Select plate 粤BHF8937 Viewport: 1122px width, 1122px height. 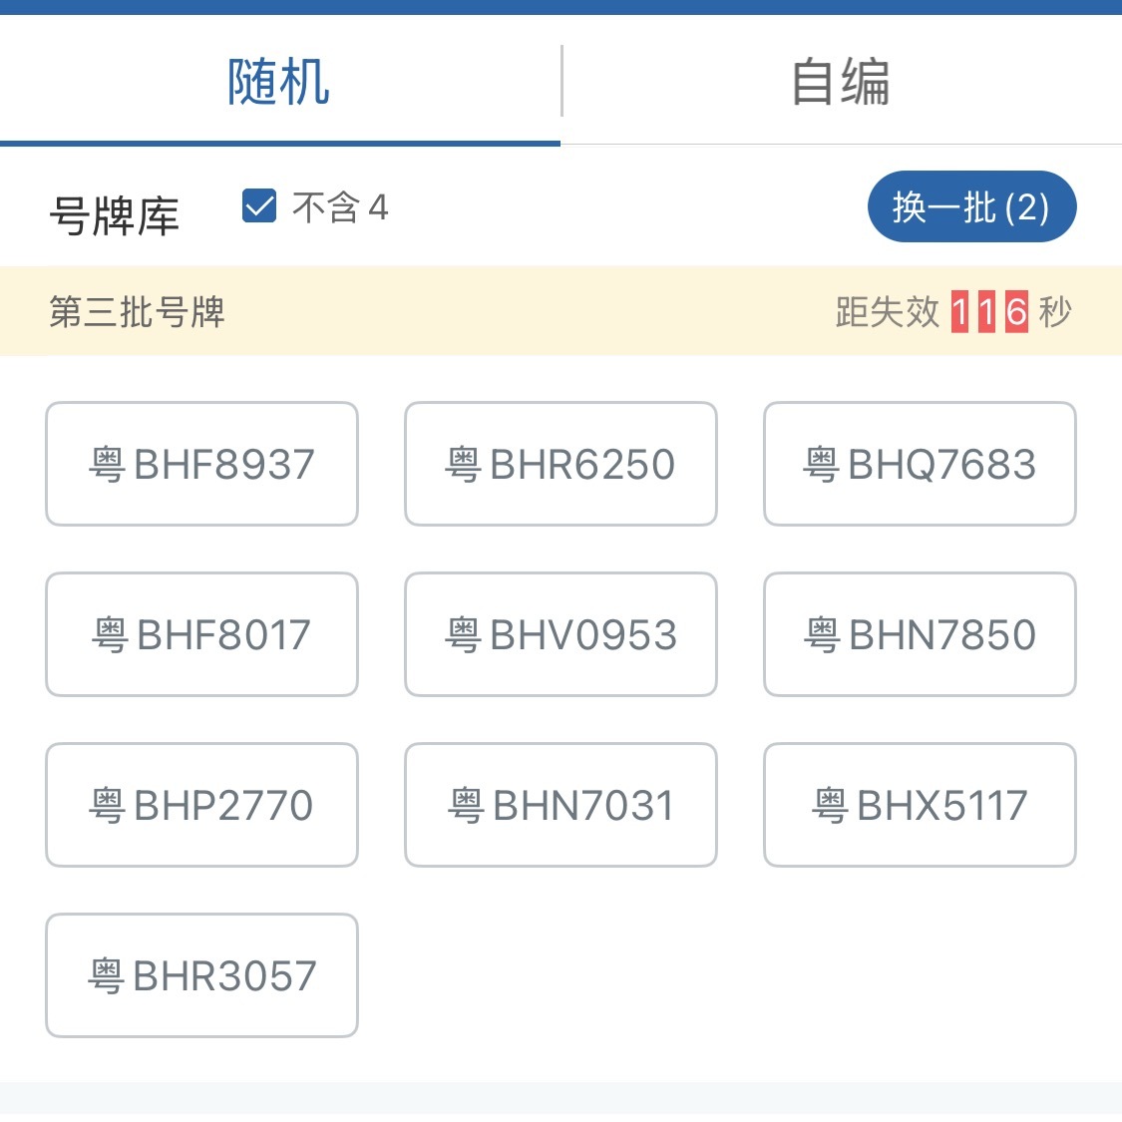coord(201,464)
